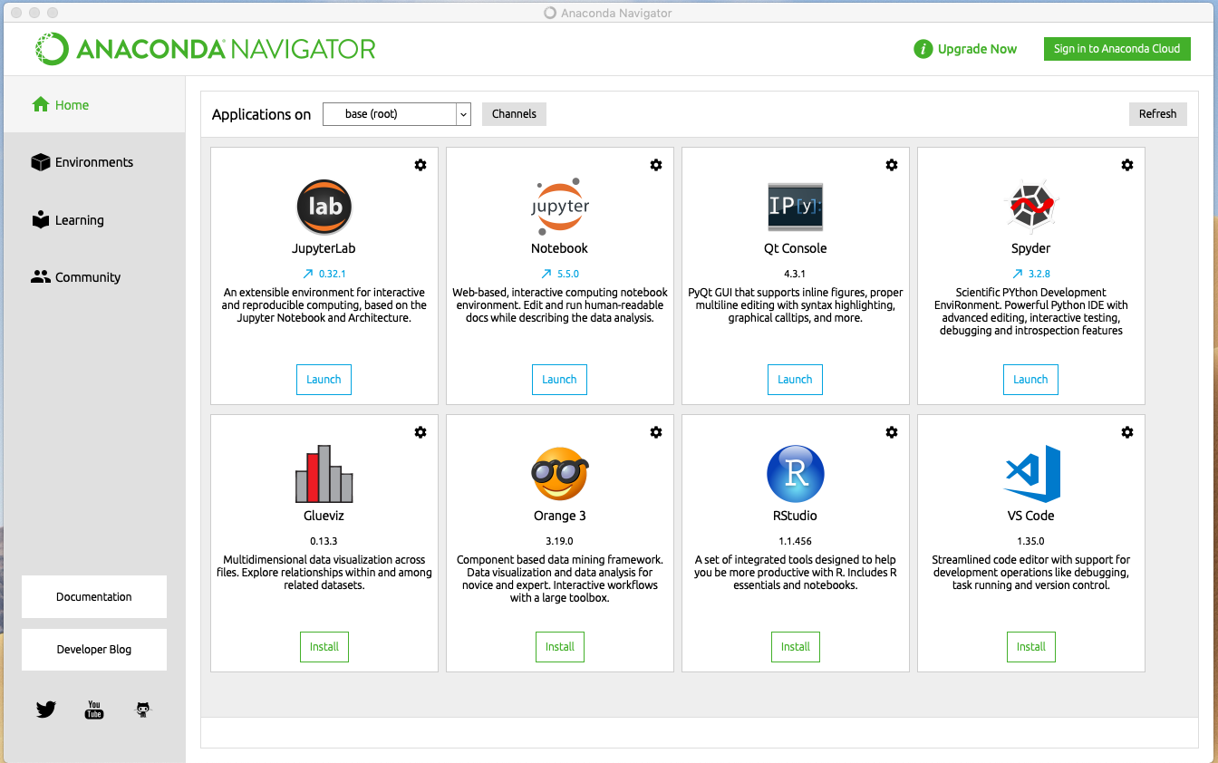Launch the Jupyter Notebook application
The image size is (1218, 763).
coord(559,380)
